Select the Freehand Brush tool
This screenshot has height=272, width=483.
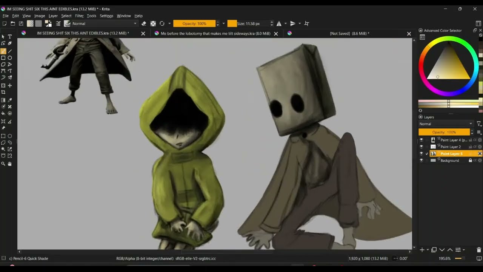3,51
